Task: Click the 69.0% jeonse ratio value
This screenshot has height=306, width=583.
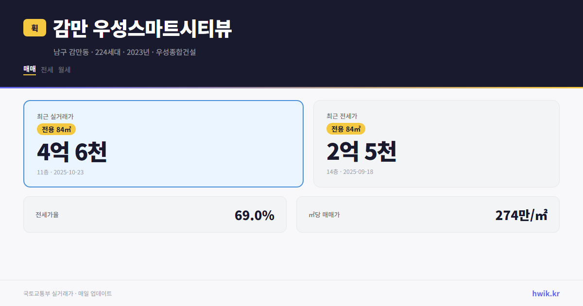Action: [254, 214]
